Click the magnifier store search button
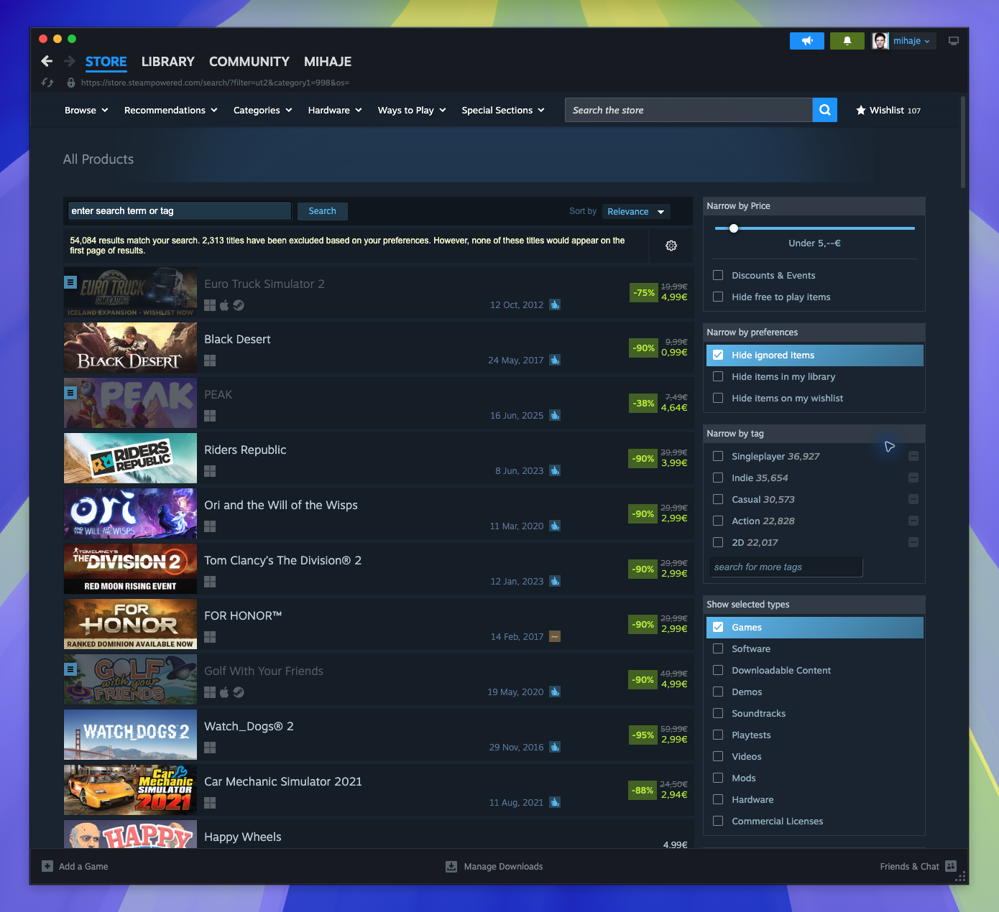This screenshot has height=912, width=999. [825, 110]
